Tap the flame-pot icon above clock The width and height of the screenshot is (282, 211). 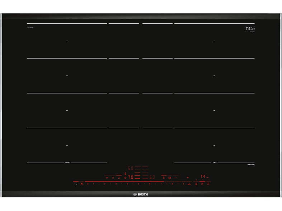(125, 174)
